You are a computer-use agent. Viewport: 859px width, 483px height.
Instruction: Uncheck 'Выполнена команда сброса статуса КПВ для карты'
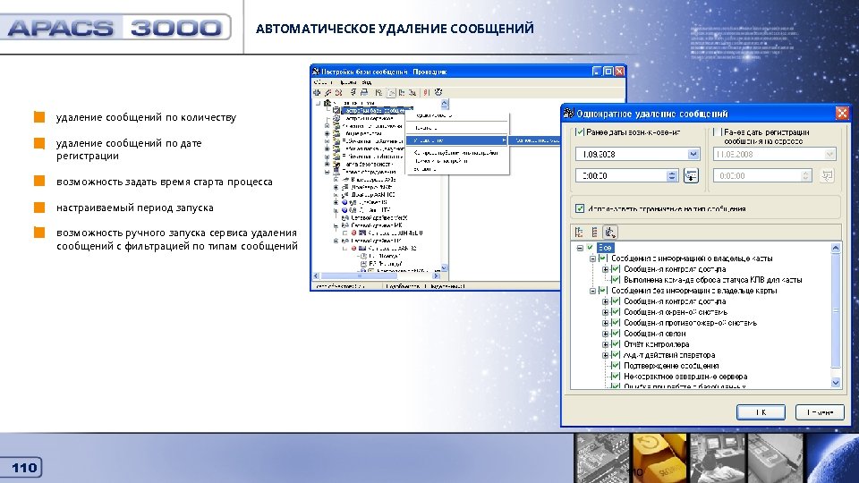616,280
